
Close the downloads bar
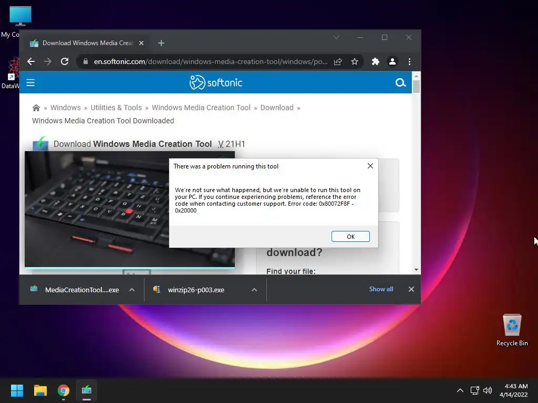(411, 289)
